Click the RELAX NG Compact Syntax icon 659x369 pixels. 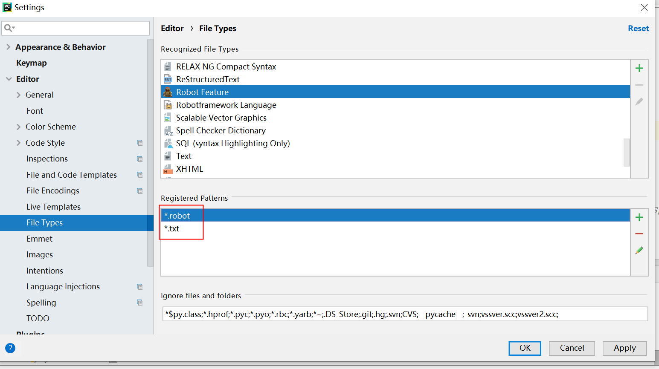pyautogui.click(x=168, y=66)
